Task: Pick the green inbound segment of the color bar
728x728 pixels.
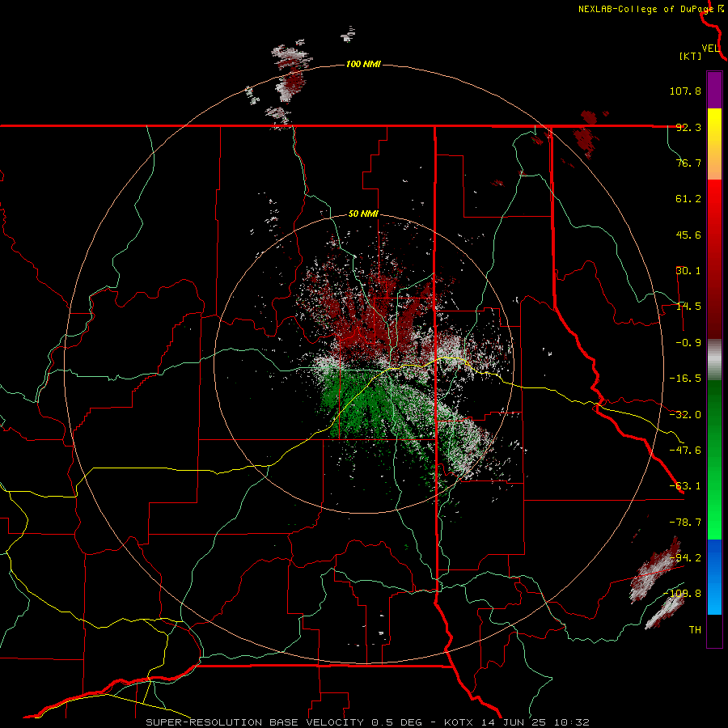Action: tap(714, 459)
